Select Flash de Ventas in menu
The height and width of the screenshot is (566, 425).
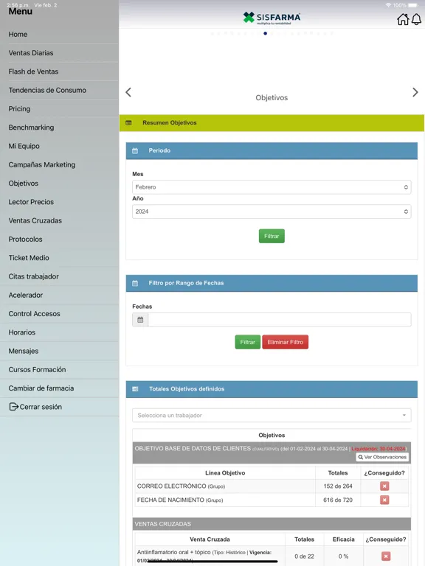click(x=59, y=71)
